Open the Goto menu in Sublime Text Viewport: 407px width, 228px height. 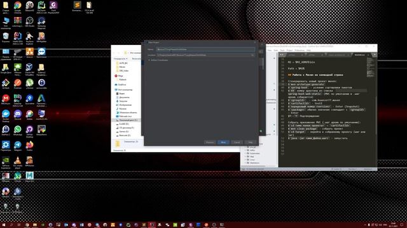click(275, 50)
